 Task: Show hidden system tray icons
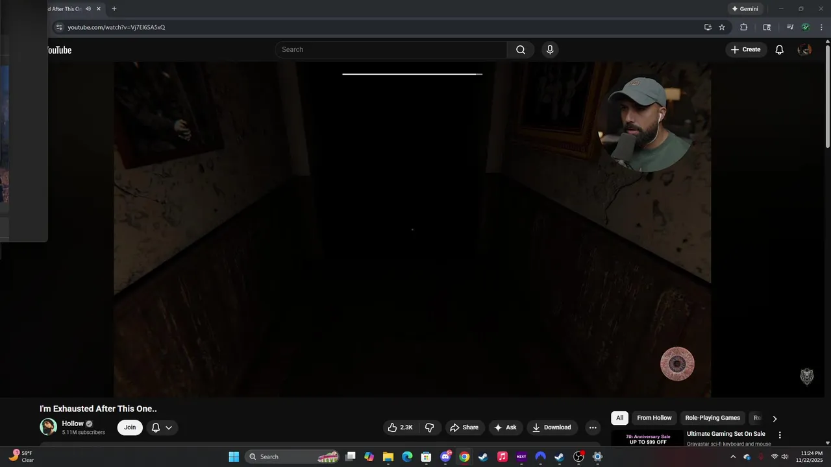[733, 457]
